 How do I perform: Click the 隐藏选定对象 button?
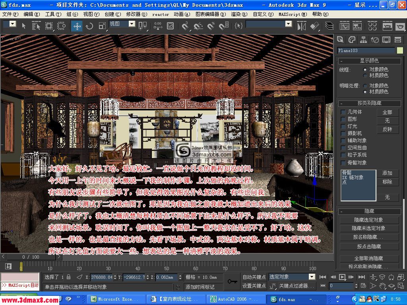369,220
